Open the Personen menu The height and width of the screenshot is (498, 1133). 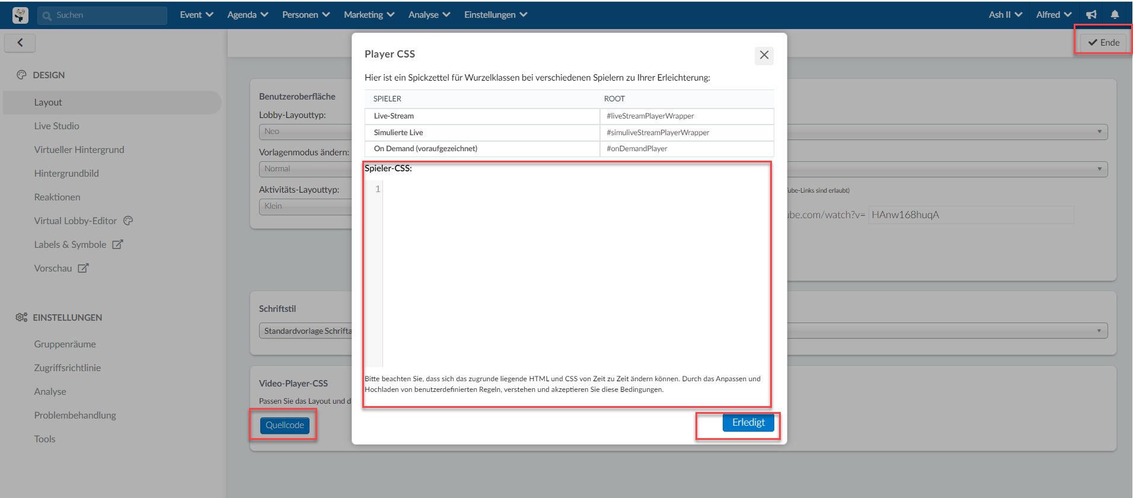pyautogui.click(x=306, y=15)
